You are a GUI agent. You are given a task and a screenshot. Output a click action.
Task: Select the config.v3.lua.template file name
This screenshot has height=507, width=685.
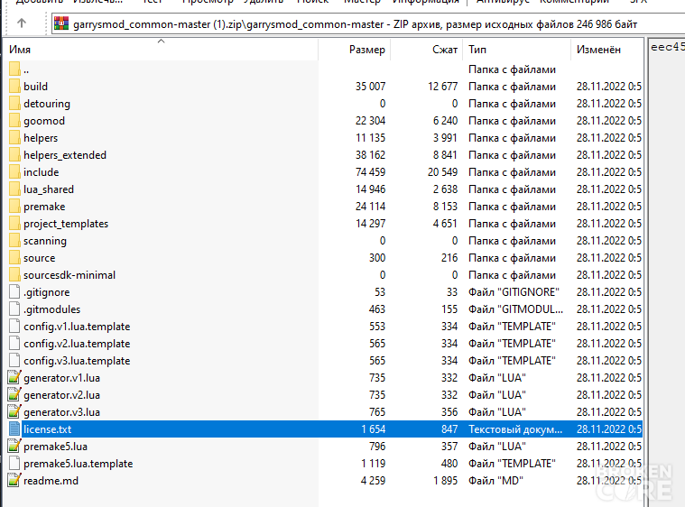(77, 360)
